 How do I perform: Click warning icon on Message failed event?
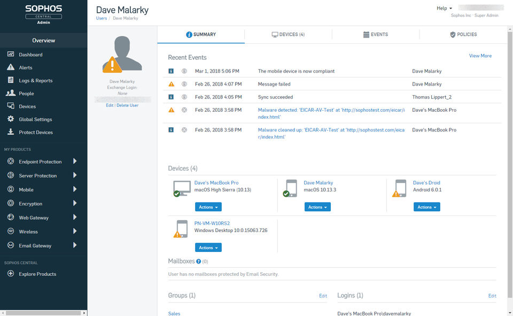pyautogui.click(x=171, y=84)
